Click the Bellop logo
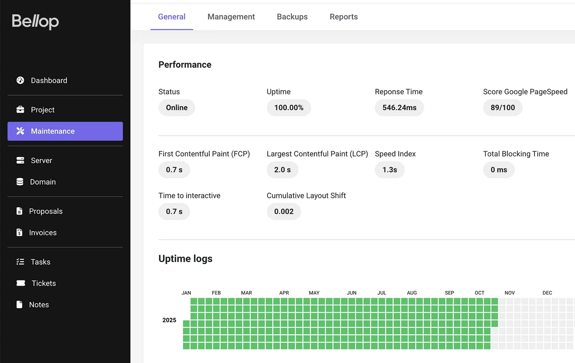Screen dimensions: 575x363 35,22
